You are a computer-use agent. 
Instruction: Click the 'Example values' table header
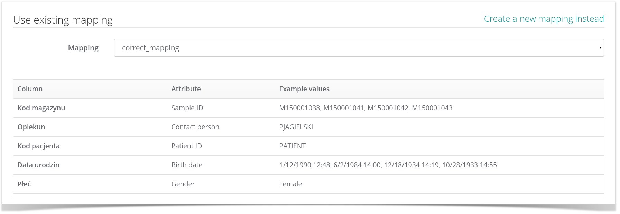(304, 89)
